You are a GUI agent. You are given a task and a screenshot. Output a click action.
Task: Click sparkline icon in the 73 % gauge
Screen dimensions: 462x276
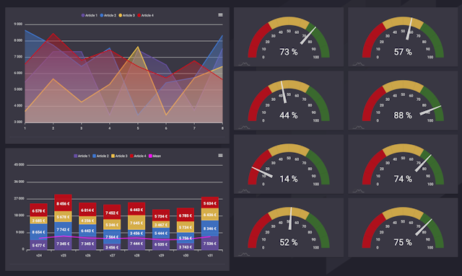[244, 64]
